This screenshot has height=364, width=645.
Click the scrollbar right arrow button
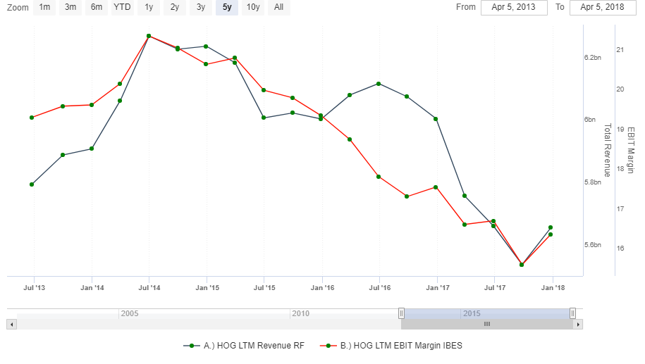pos(578,325)
